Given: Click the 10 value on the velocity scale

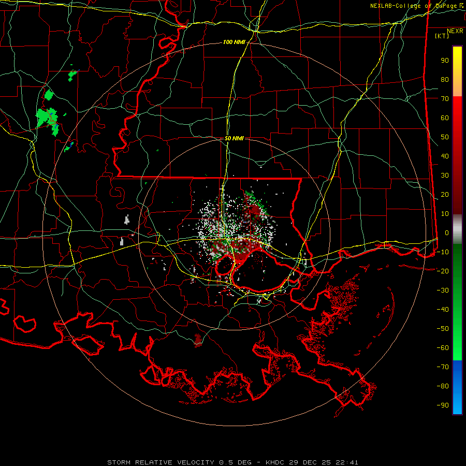Looking at the screenshot, I should pos(445,214).
